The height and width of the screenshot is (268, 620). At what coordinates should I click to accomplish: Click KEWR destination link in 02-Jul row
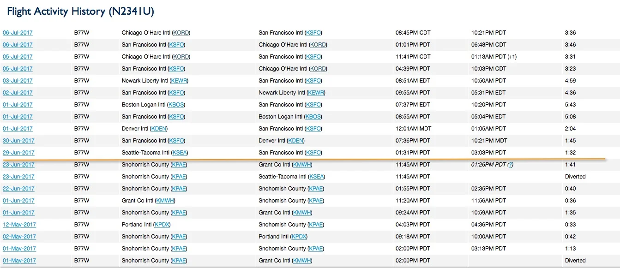click(316, 93)
